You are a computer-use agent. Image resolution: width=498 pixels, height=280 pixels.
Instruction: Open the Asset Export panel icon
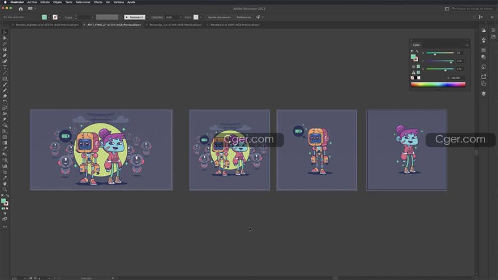pos(483,76)
